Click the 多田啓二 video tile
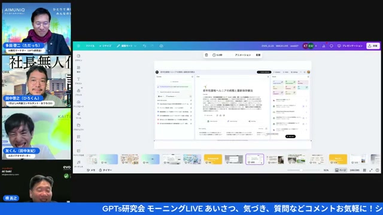383x215 pixels. pyautogui.click(x=37, y=29)
